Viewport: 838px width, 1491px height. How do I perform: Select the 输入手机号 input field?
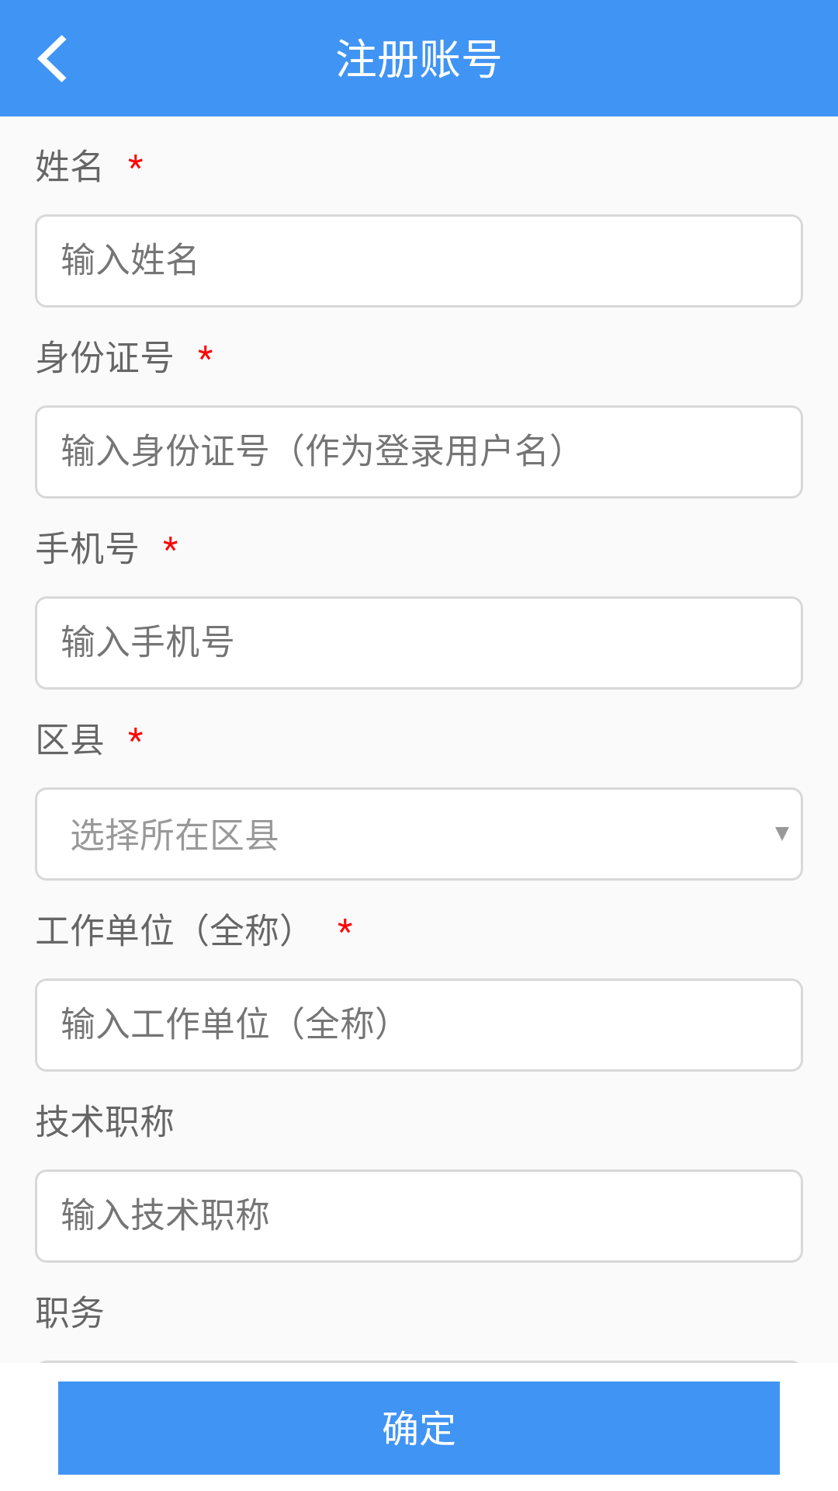point(419,643)
